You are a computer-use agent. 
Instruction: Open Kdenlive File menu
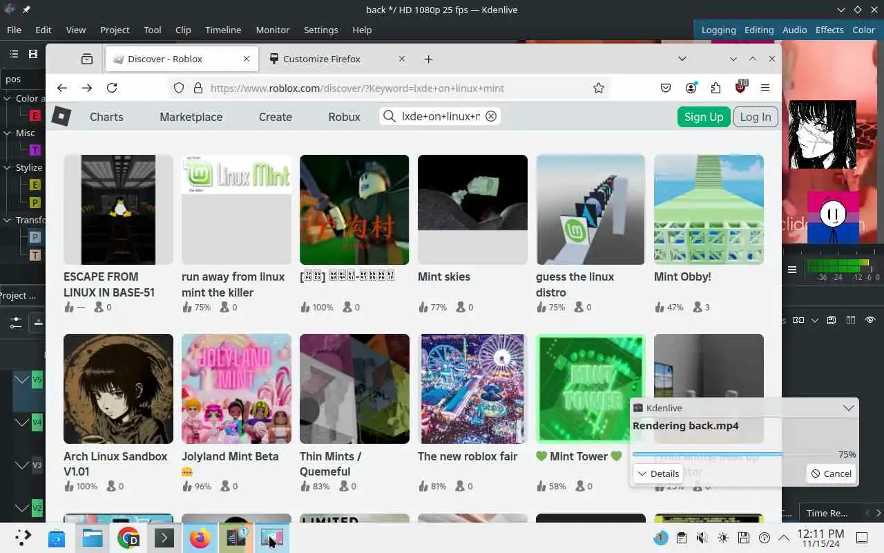tap(14, 30)
